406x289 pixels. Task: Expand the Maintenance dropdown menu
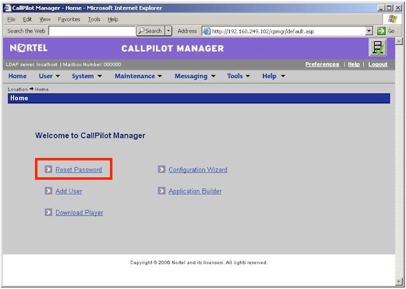(x=138, y=76)
